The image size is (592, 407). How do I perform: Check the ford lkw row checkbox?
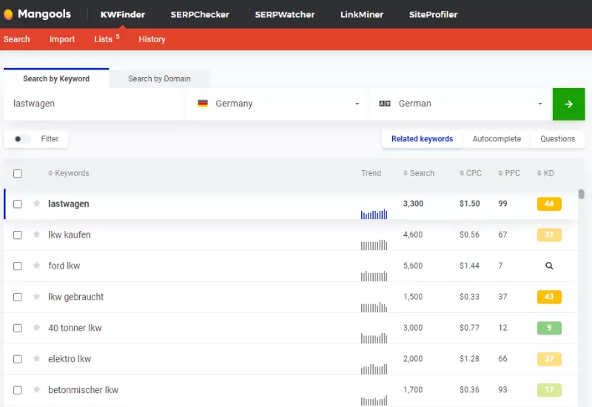(17, 266)
